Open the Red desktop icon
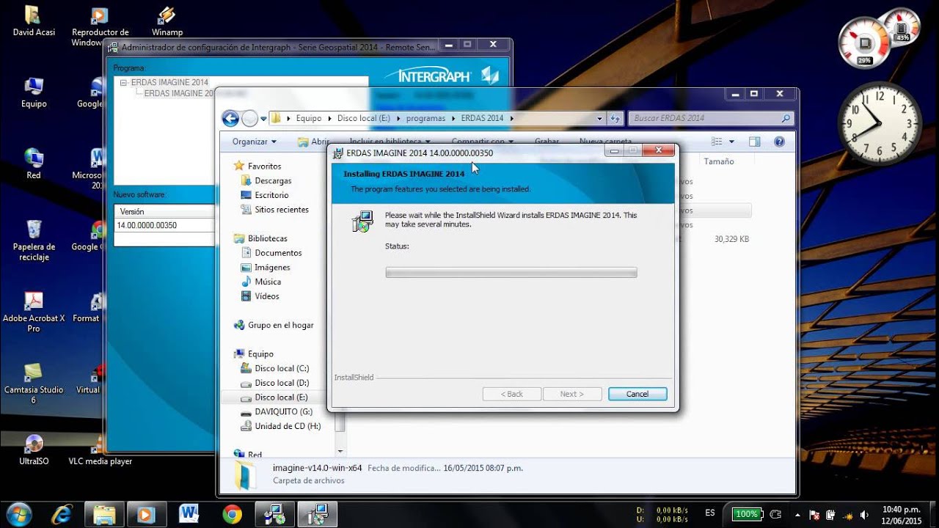This screenshot has height=528, width=939. click(34, 164)
